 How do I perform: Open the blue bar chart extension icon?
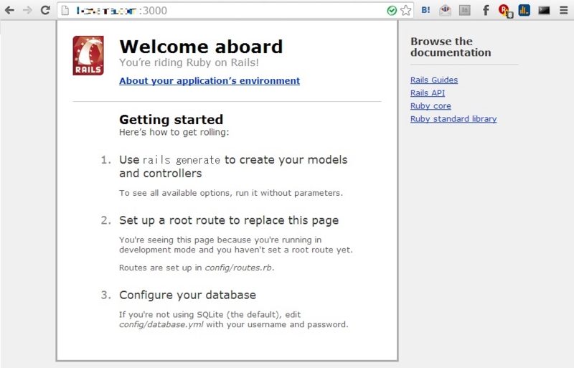pyautogui.click(x=524, y=10)
